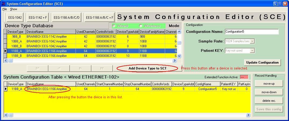
Task: Click scroll right arrow of device database
Action: click(174, 60)
